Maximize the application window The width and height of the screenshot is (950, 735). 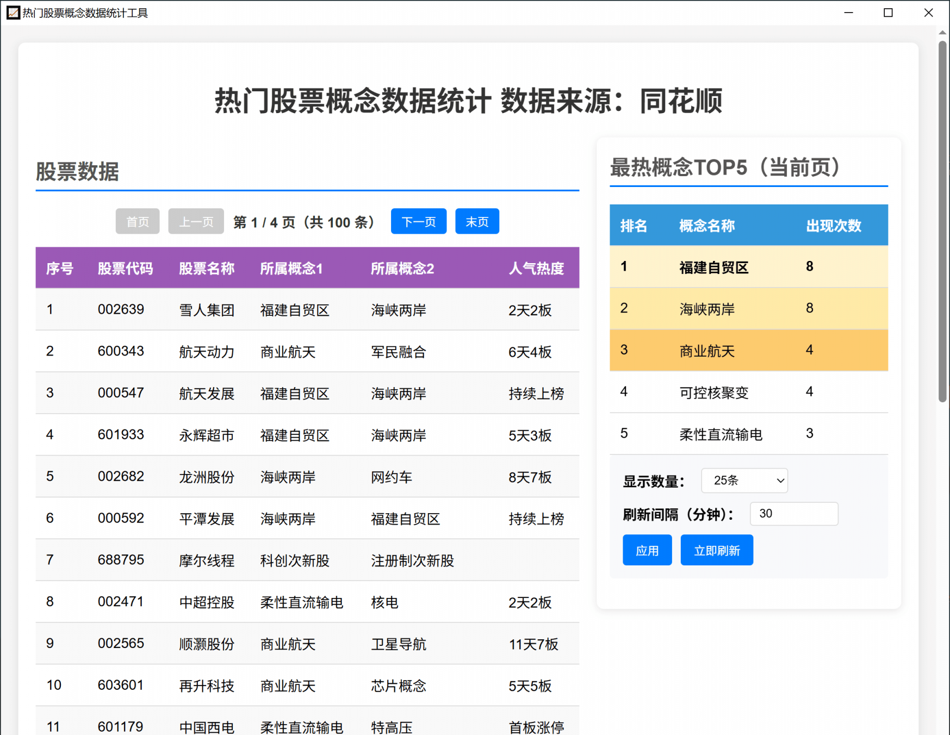coord(888,13)
